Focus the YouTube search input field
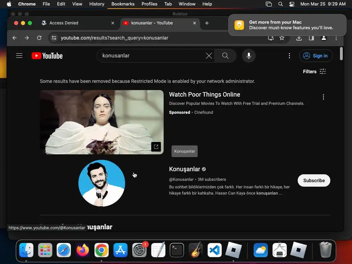The image size is (352, 264). (x=153, y=56)
